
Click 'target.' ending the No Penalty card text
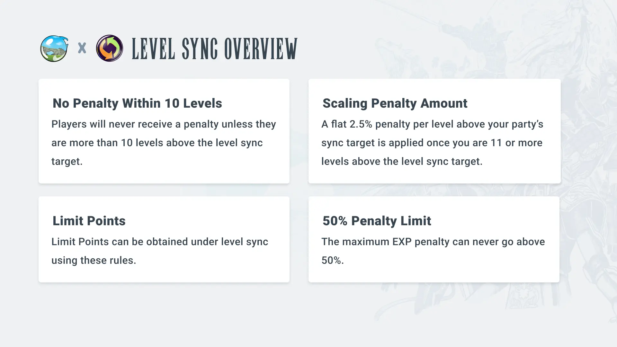[67, 162]
